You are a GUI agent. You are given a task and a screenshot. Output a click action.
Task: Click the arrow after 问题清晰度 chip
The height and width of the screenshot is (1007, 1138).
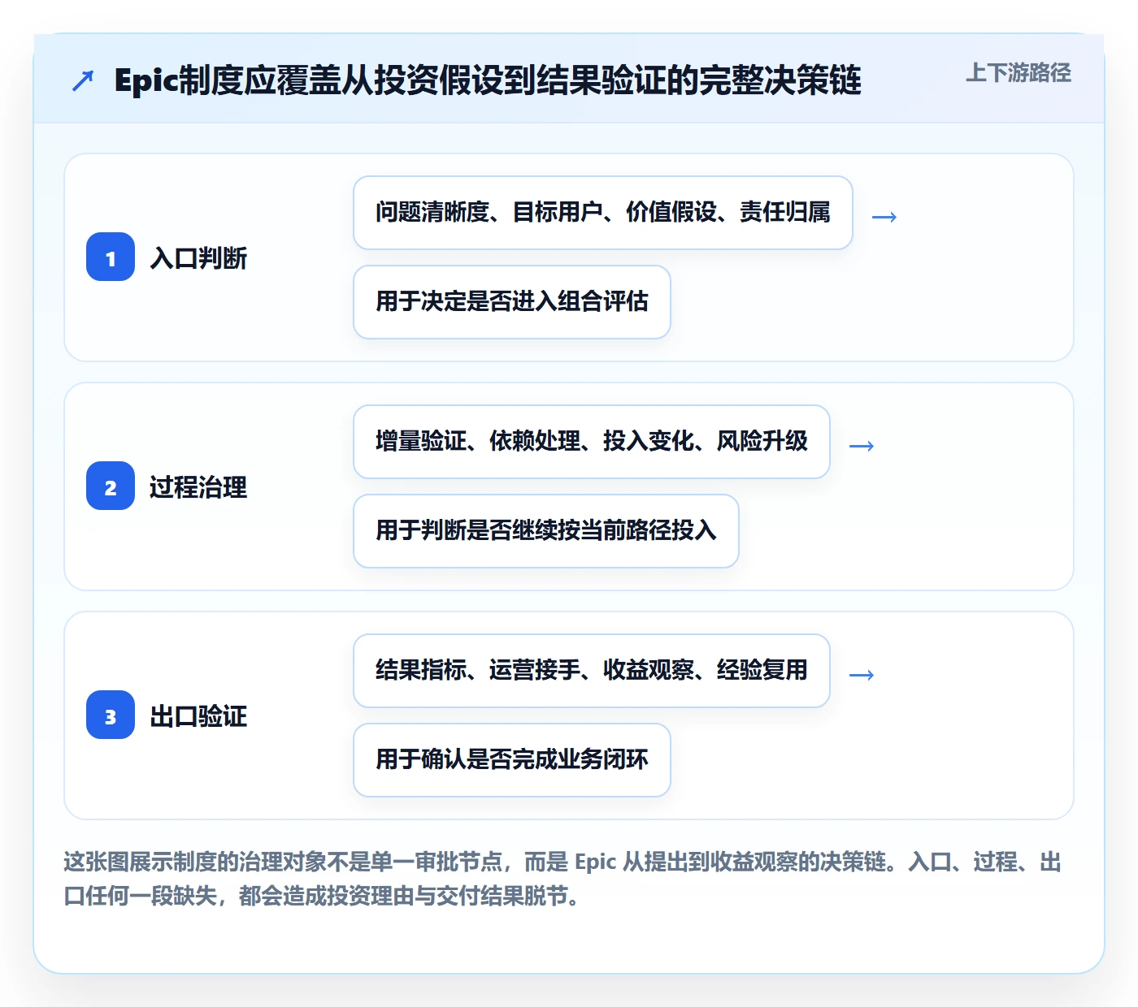click(x=884, y=217)
